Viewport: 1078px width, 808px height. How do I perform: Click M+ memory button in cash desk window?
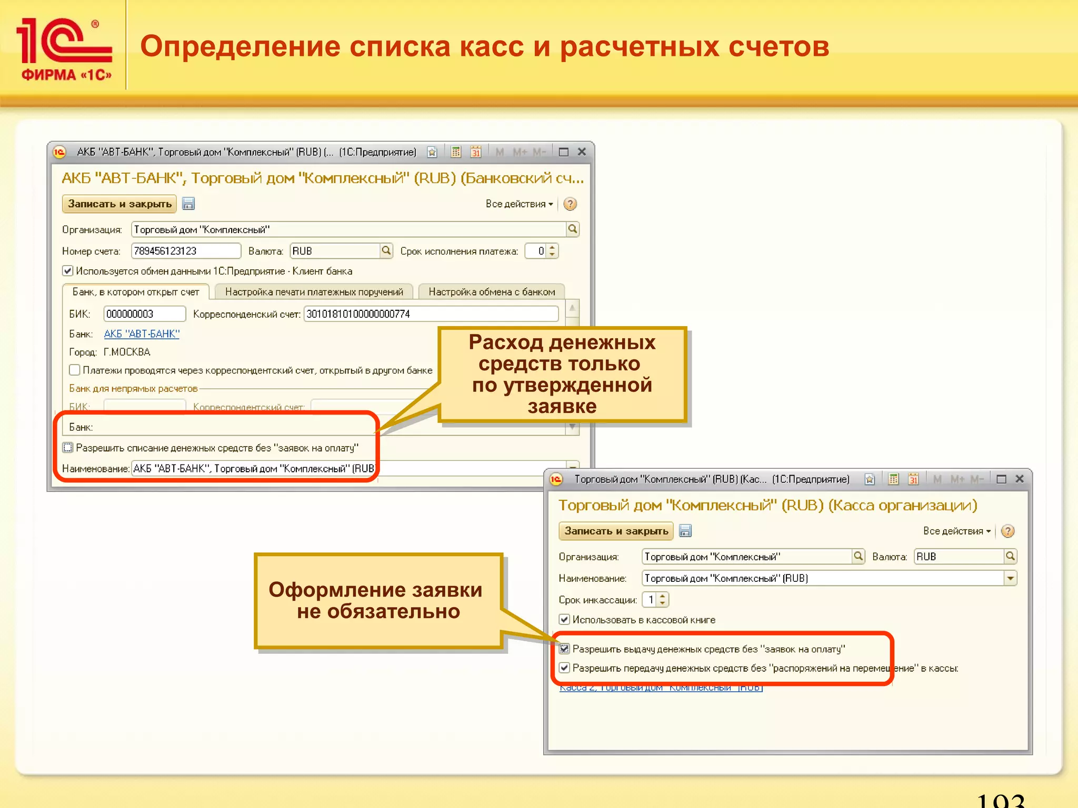pyautogui.click(x=957, y=479)
